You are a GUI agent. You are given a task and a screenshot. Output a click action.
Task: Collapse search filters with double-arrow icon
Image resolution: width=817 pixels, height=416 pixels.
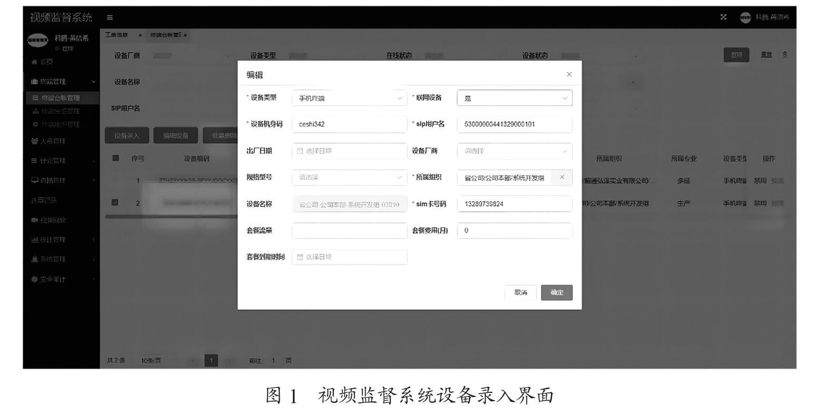785,55
